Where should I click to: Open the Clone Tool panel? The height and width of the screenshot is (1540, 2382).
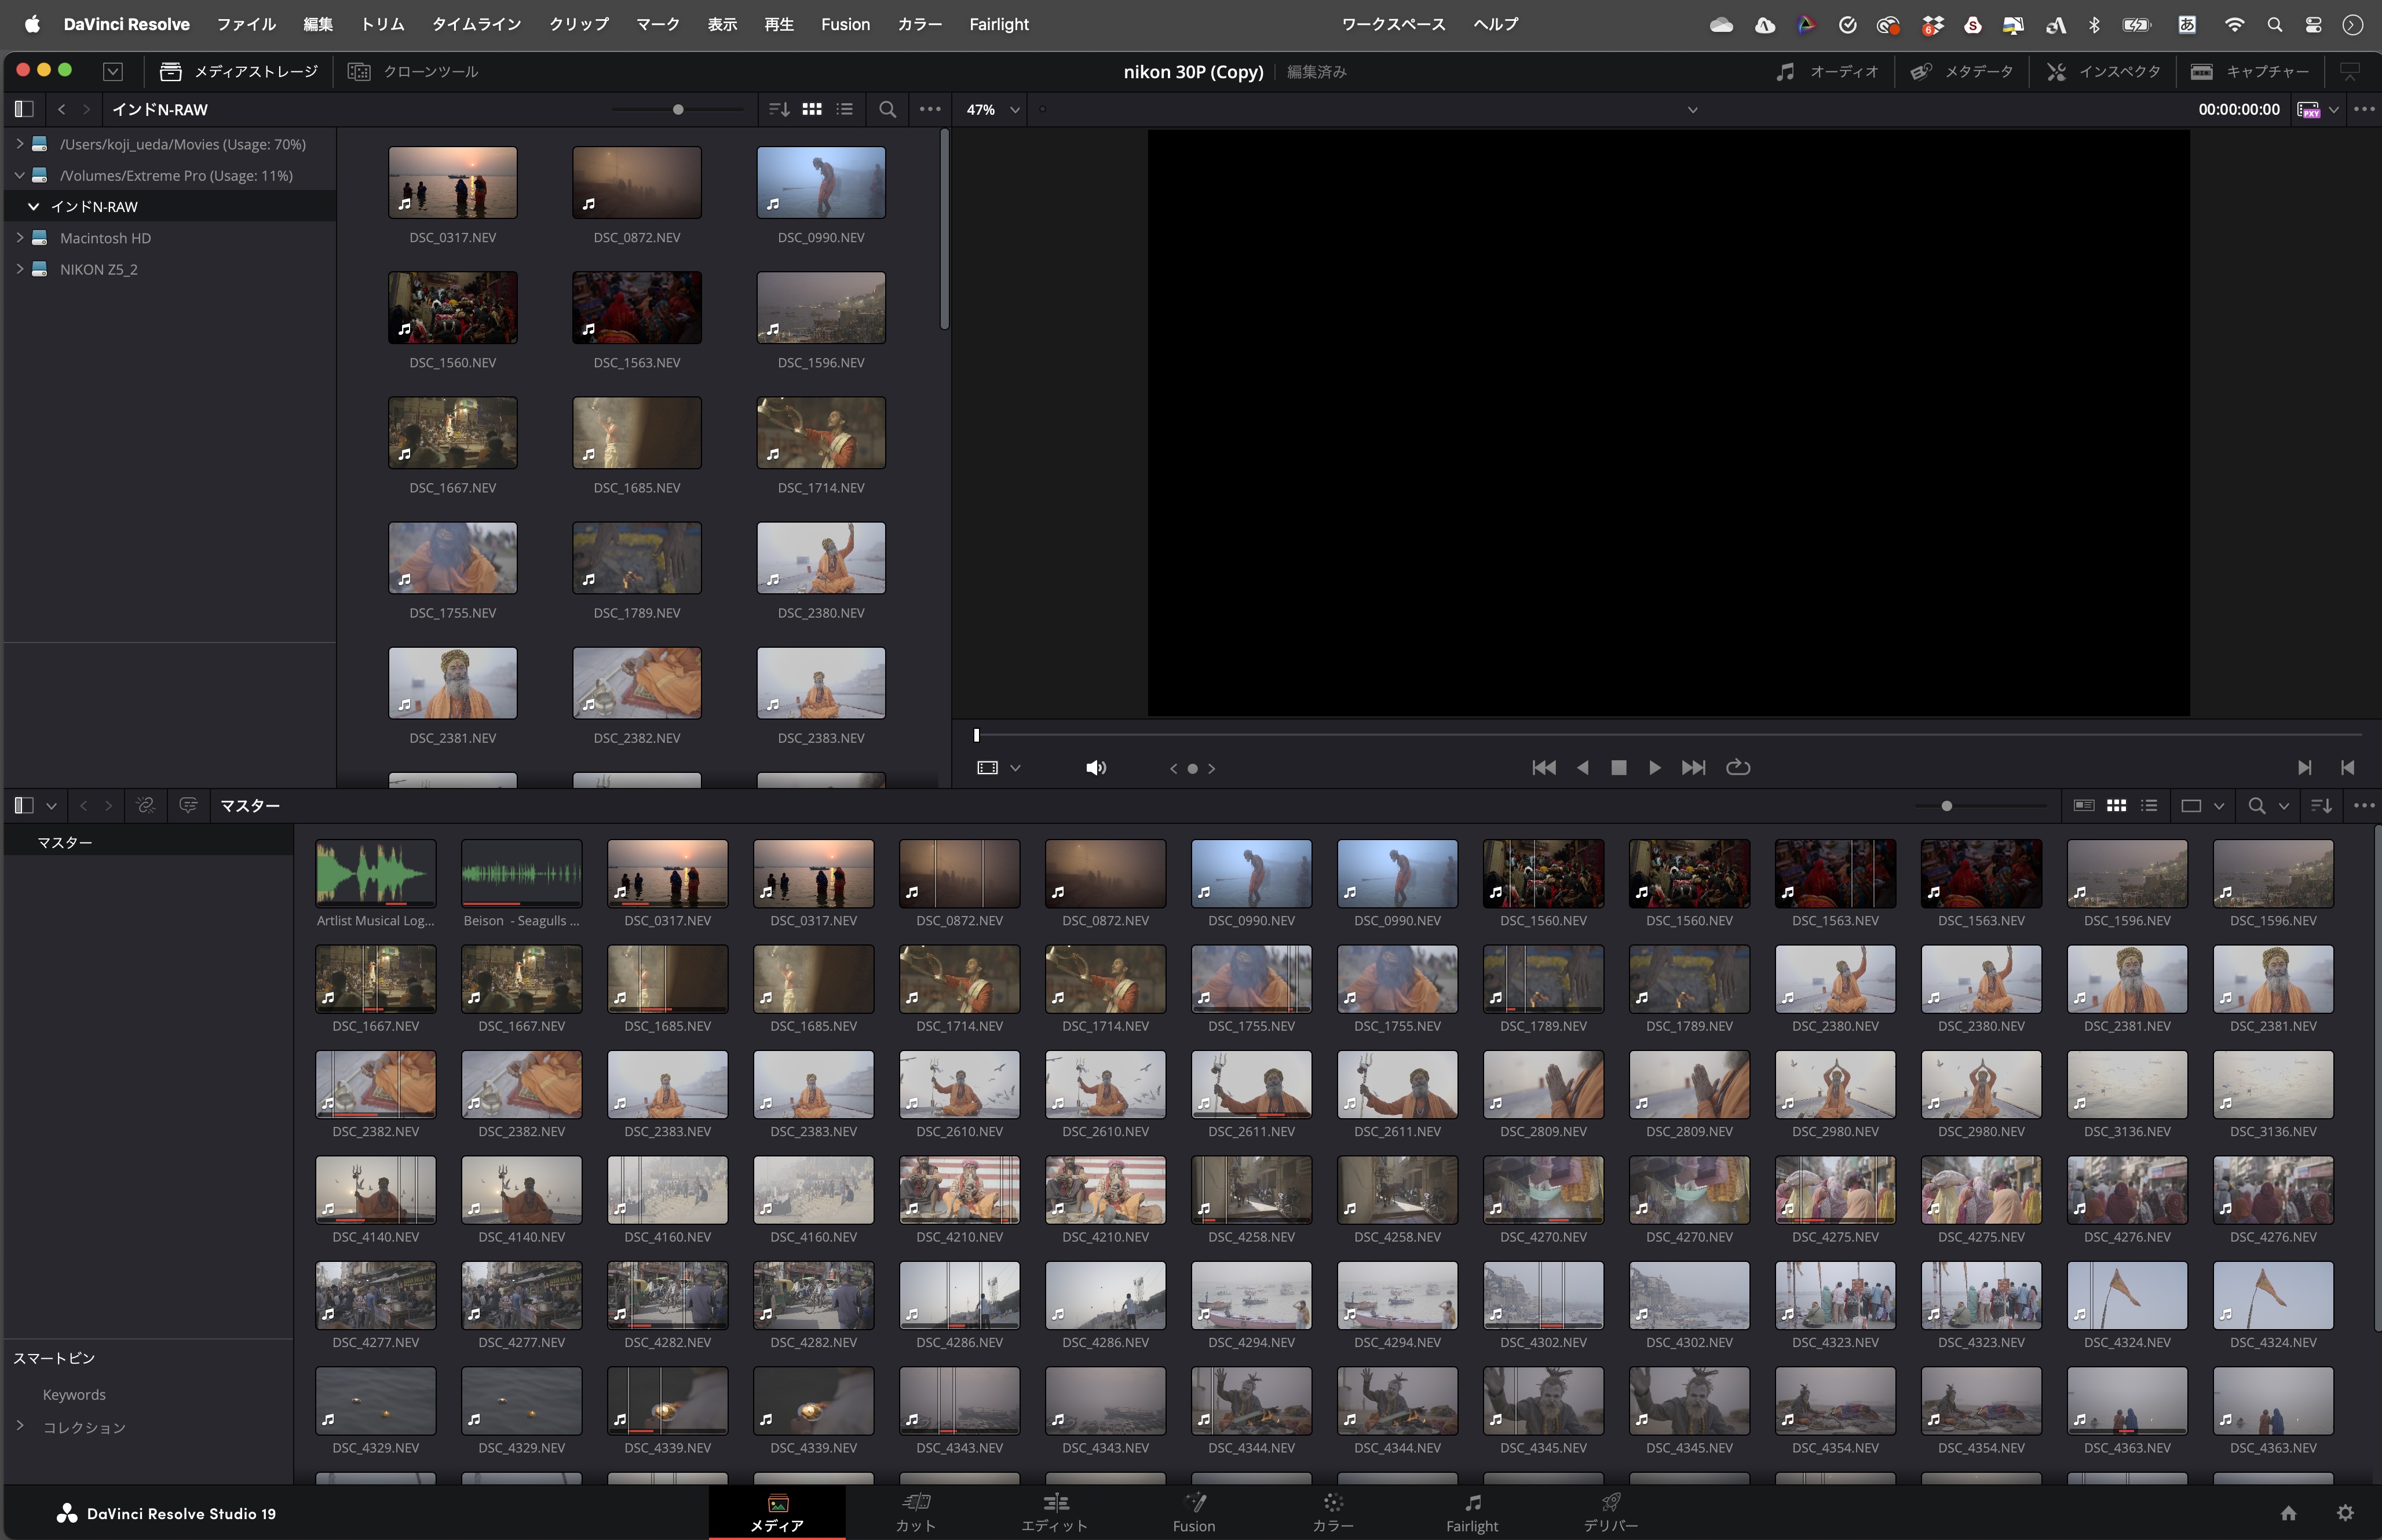tap(413, 72)
